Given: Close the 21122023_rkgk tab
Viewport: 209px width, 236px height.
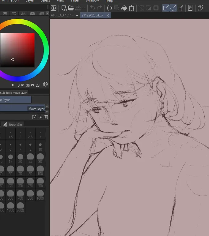Looking at the screenshot, I should point(108,15).
